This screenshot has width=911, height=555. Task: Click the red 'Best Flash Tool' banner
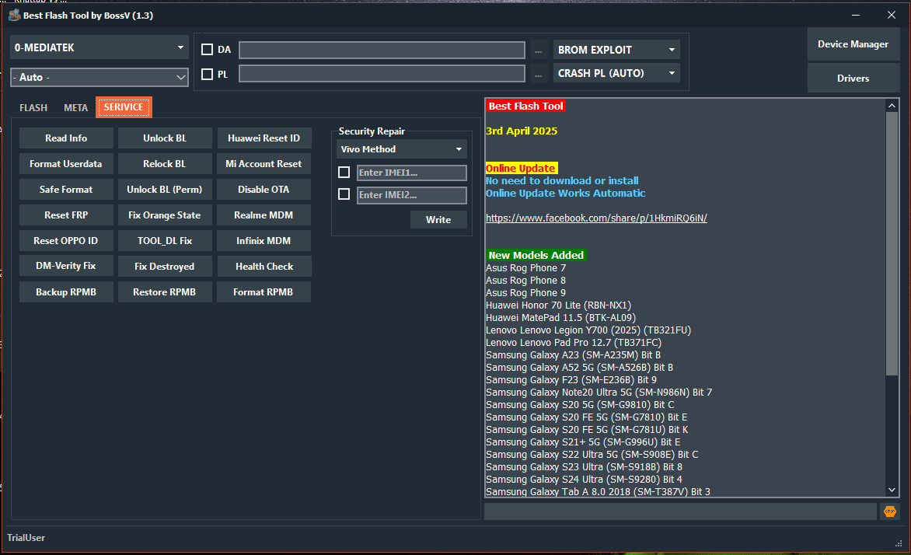tap(525, 106)
